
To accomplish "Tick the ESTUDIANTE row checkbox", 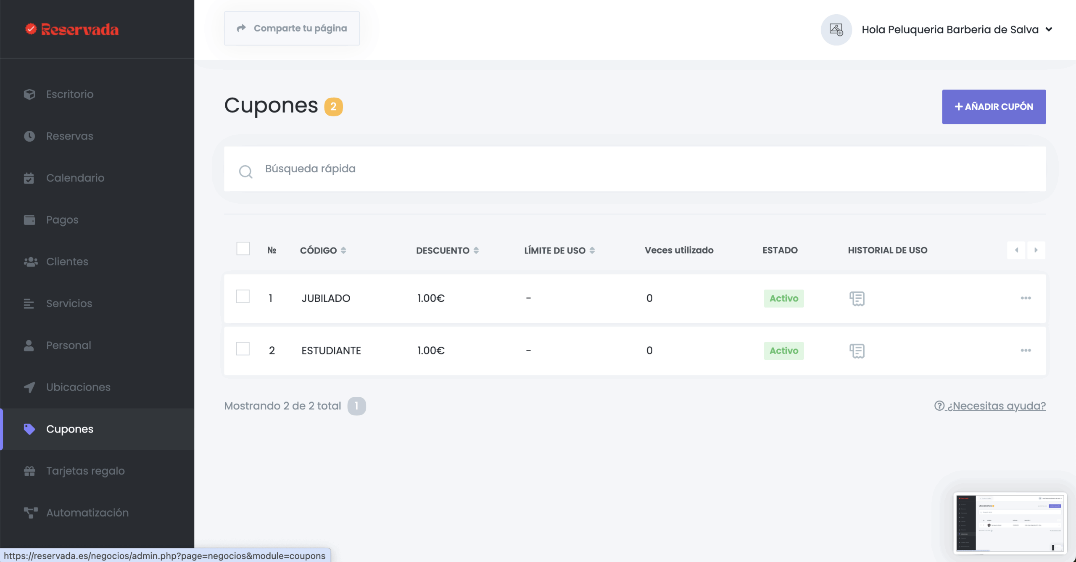I will [243, 349].
